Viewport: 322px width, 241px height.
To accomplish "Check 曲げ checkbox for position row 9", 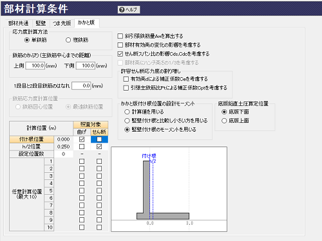I will pos(82,220).
